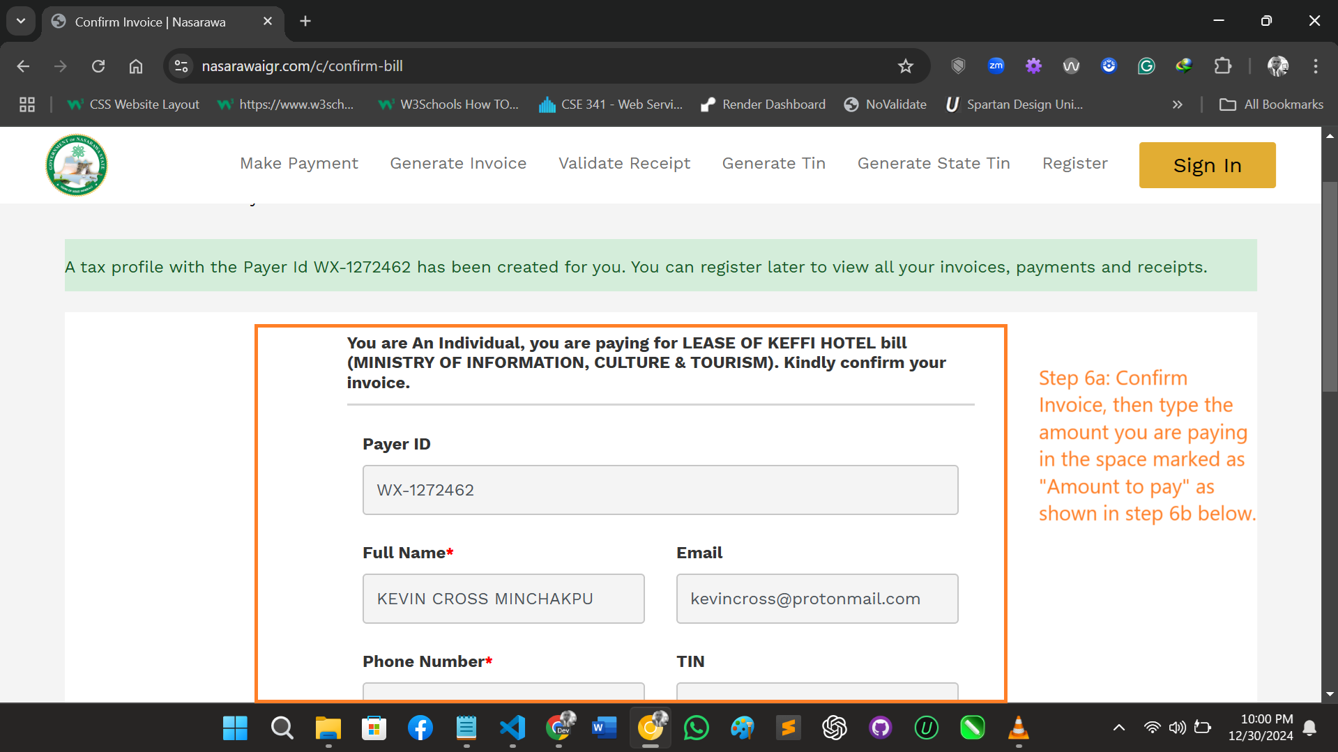
Task: Open the Extensions puzzle icon
Action: tap(1222, 66)
